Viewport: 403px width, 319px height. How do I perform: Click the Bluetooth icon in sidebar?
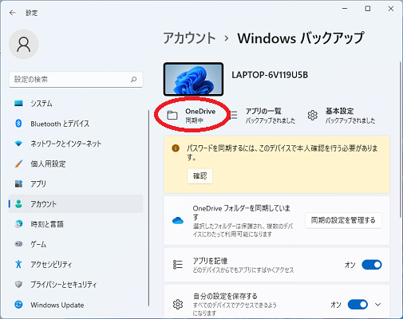[x=18, y=124]
